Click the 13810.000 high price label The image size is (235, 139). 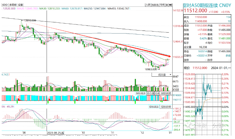[x=30, y=20]
